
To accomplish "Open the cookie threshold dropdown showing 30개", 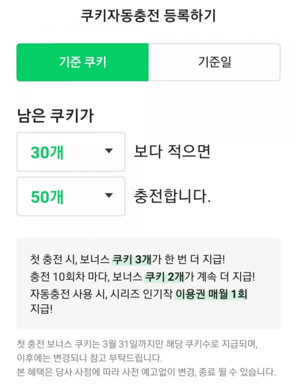I will (x=71, y=152).
